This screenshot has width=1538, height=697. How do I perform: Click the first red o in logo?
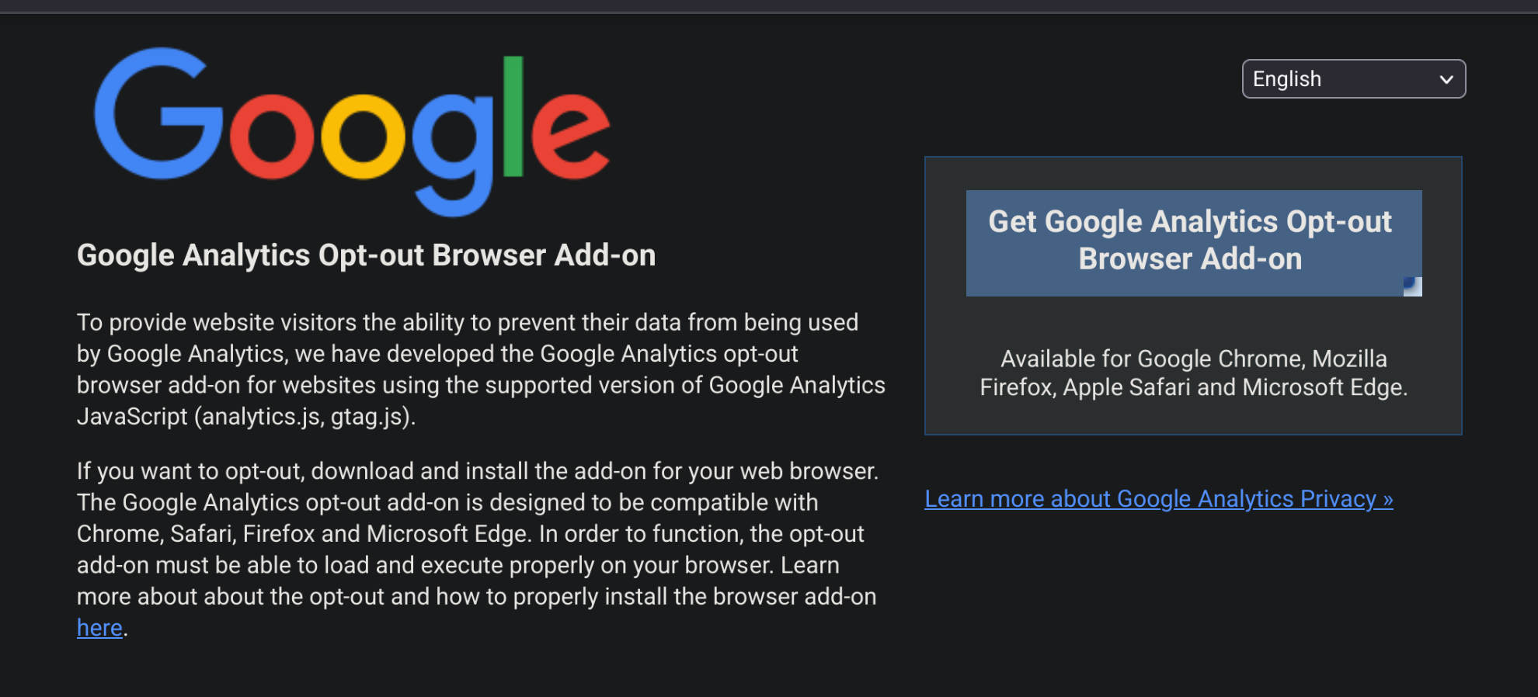(270, 137)
